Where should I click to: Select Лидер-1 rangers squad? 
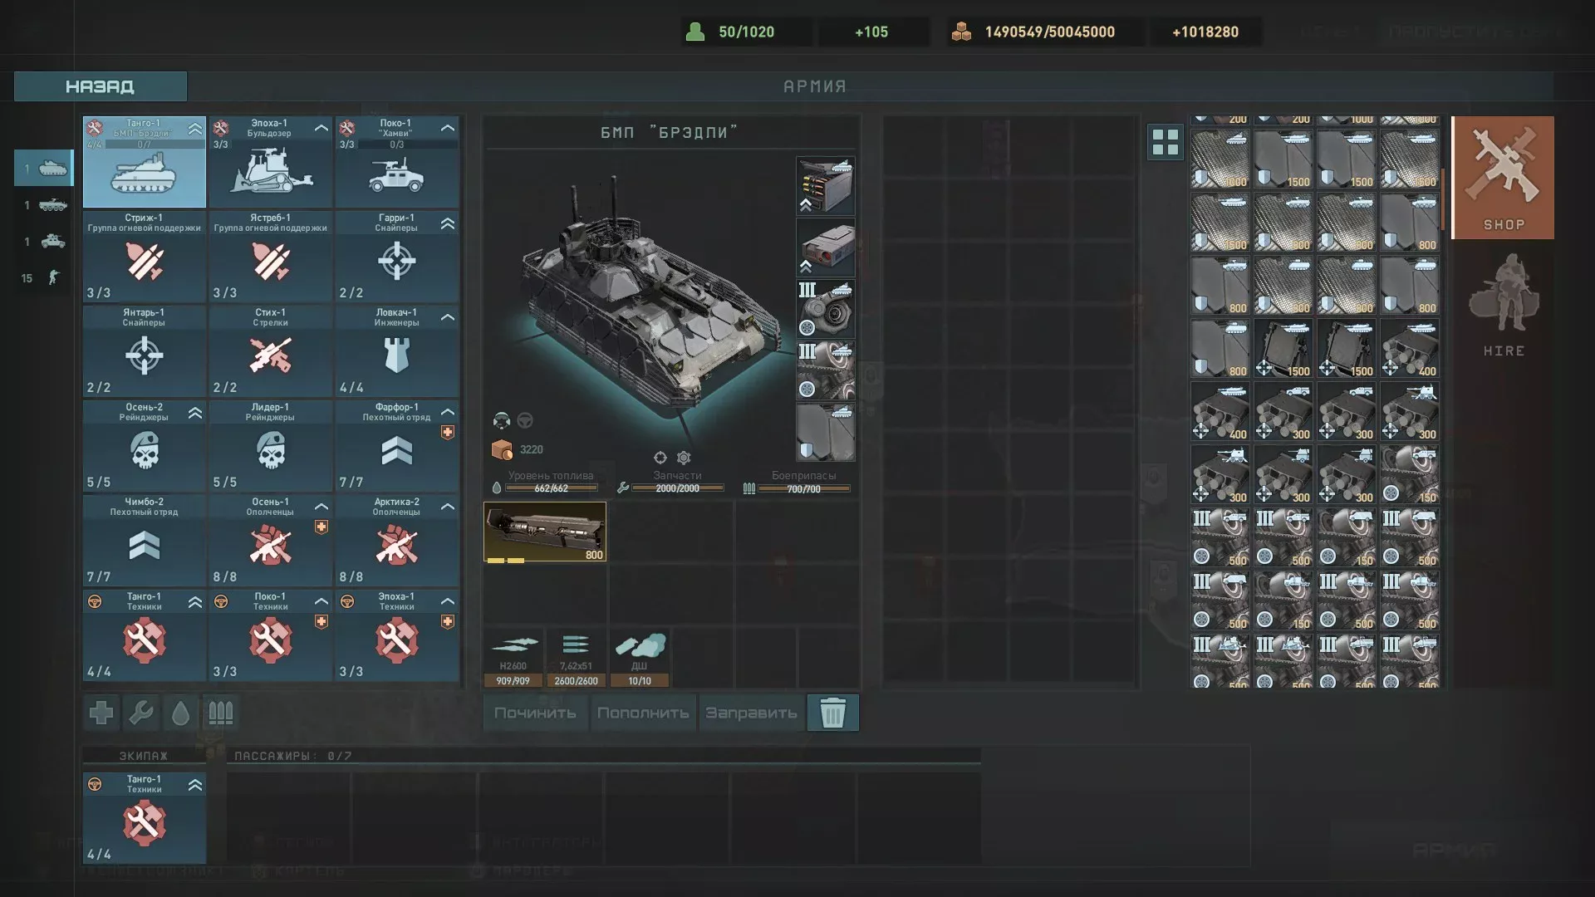coord(271,446)
